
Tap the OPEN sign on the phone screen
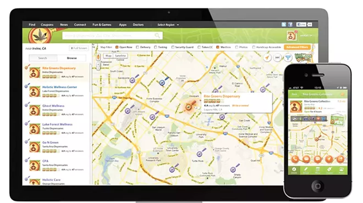tap(337, 121)
